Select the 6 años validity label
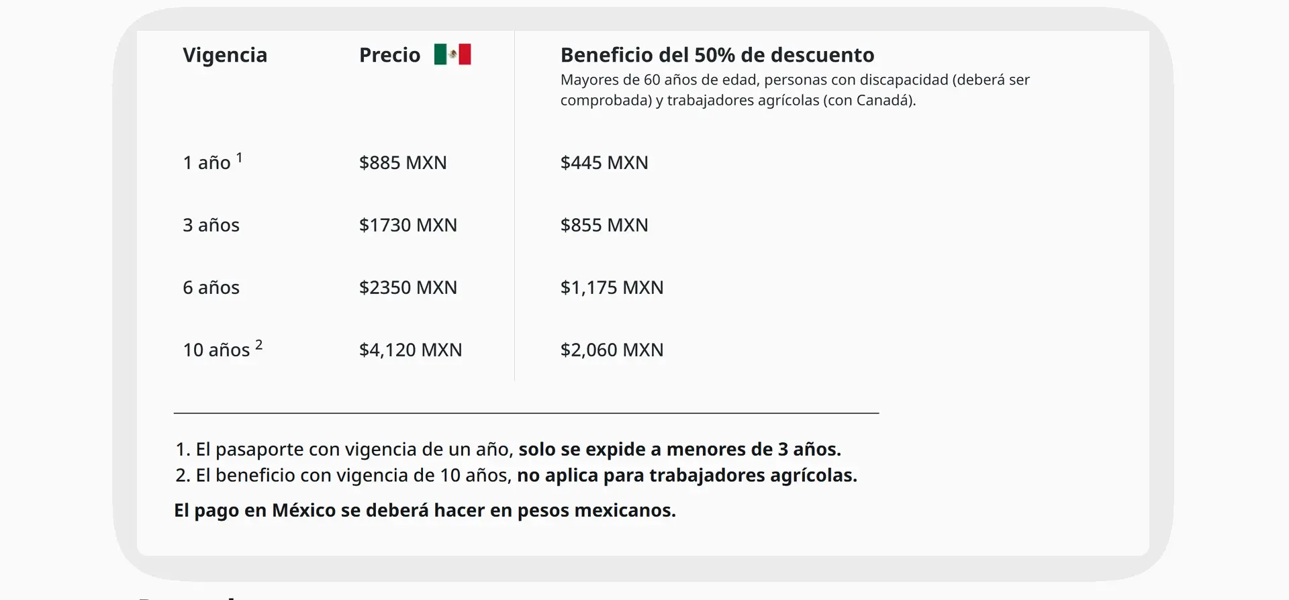 [211, 287]
